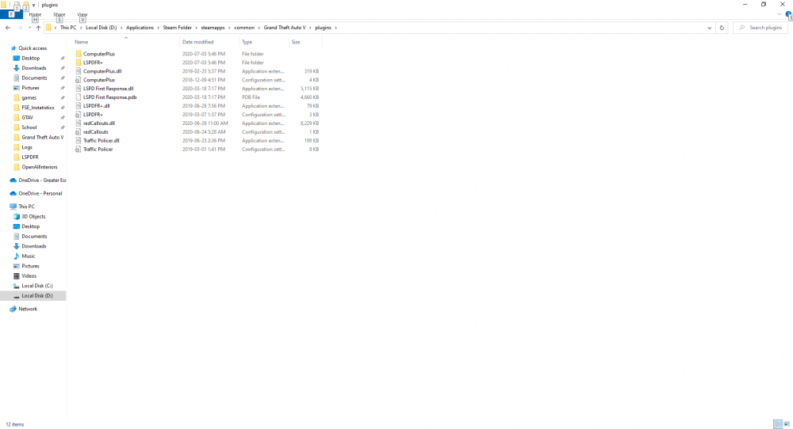Open games folder in Quick access

point(29,98)
